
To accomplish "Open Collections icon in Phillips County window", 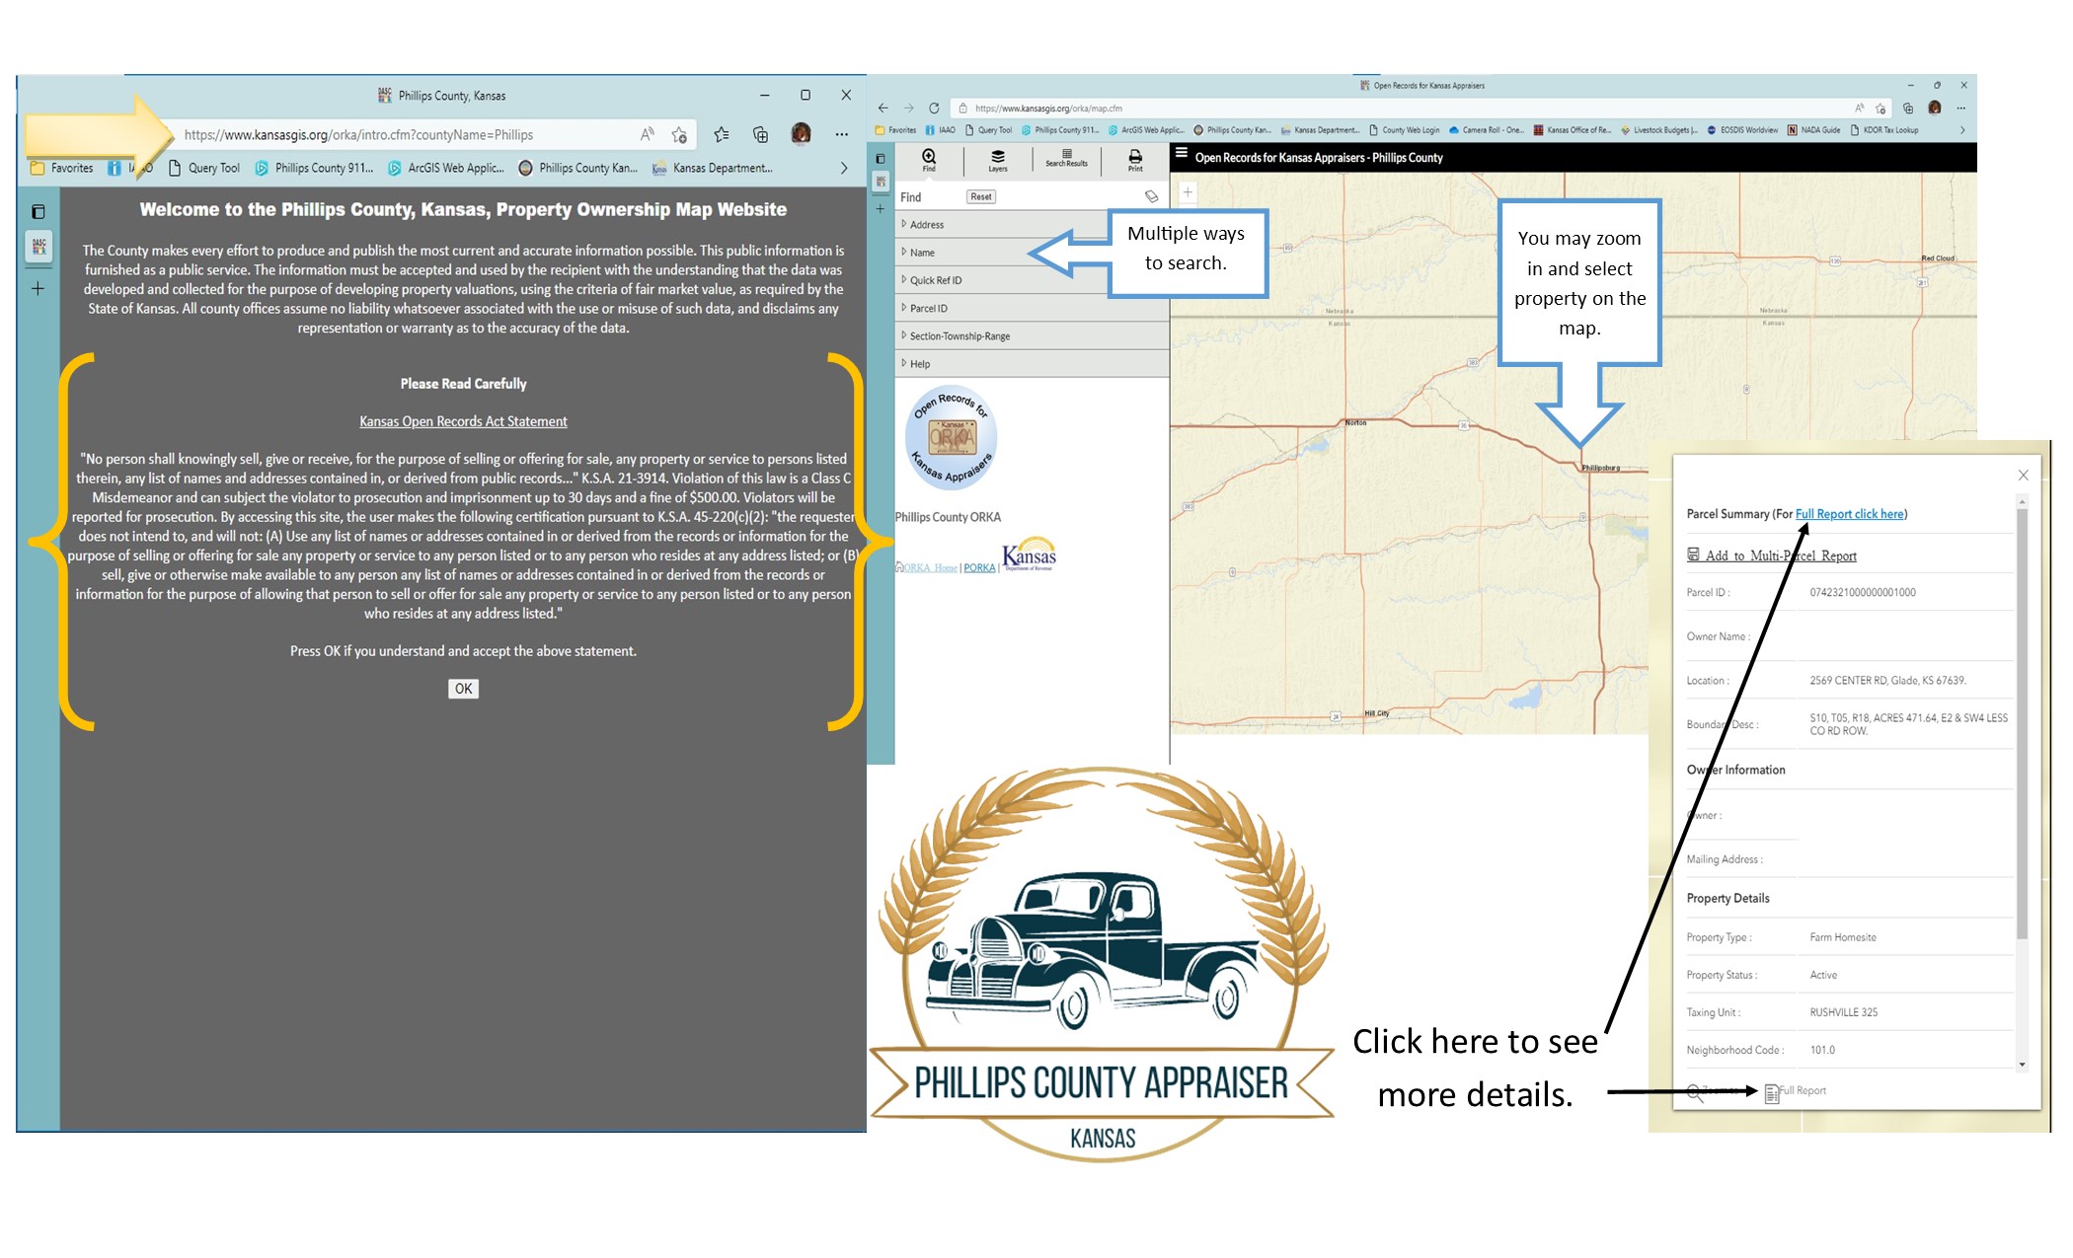I will pos(760,134).
